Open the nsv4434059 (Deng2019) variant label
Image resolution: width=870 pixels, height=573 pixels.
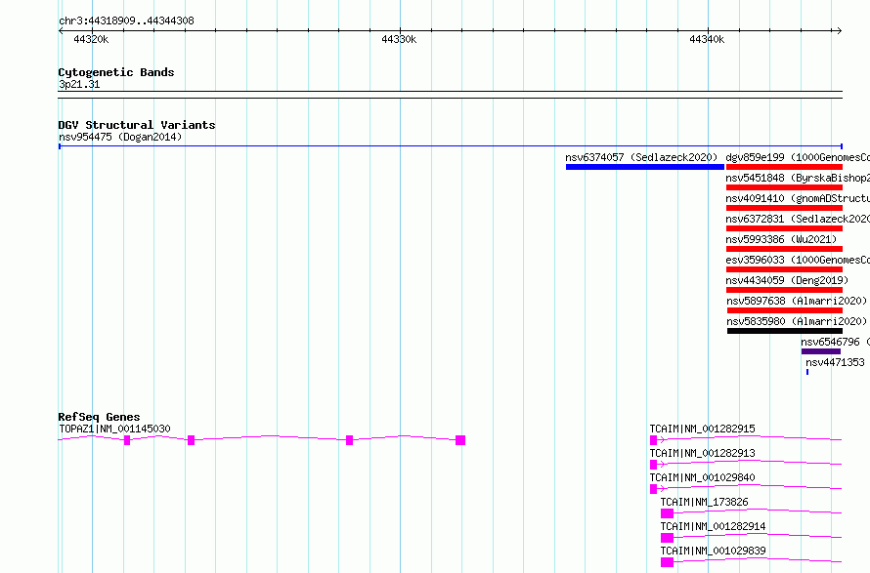coord(787,280)
